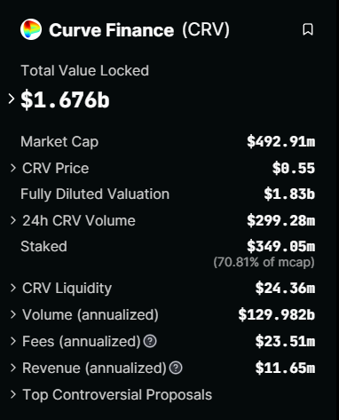
Task: Click the Curve Finance rainbow logo
Action: [x=31, y=29]
